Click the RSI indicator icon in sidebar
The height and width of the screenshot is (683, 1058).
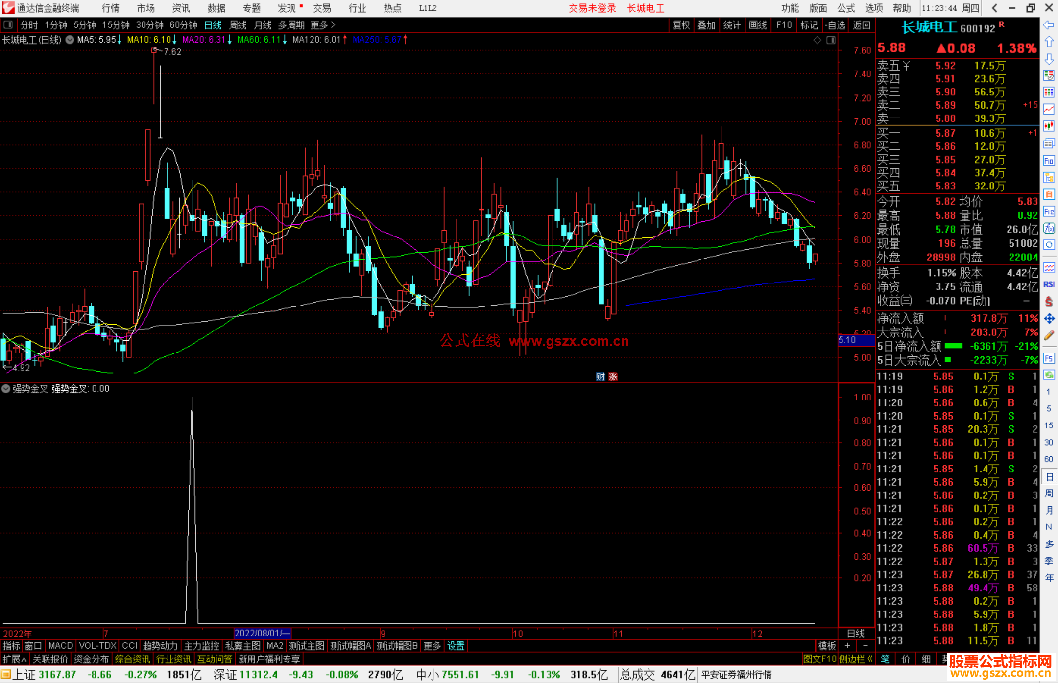point(1048,284)
